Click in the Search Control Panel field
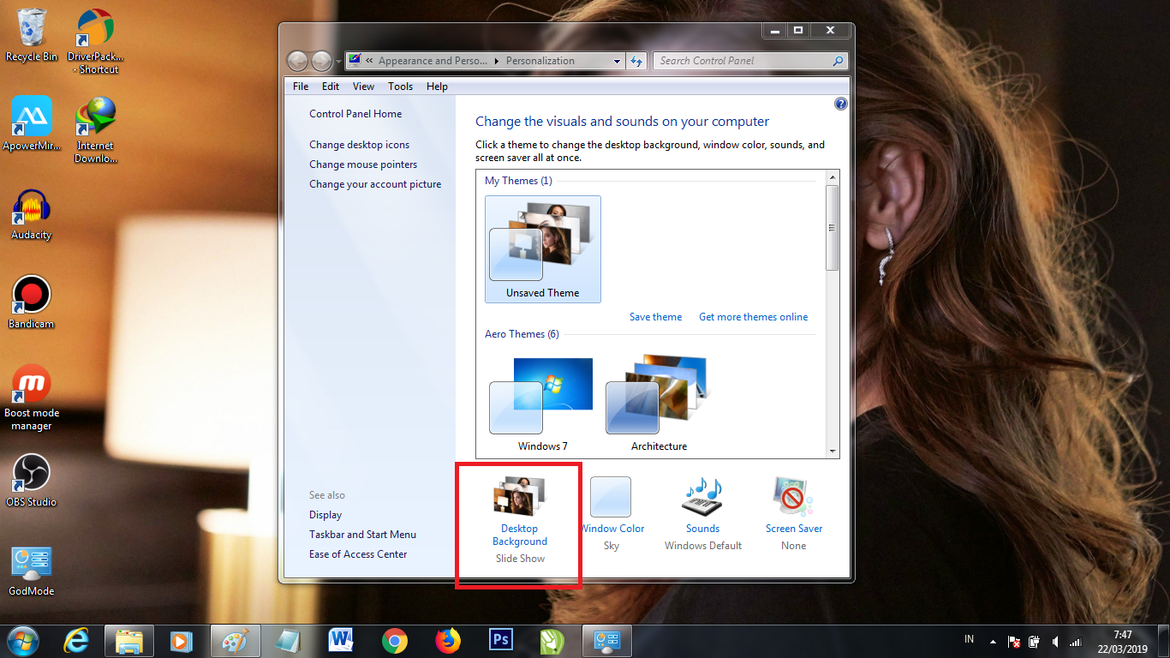The height and width of the screenshot is (658, 1170). pyautogui.click(x=742, y=61)
